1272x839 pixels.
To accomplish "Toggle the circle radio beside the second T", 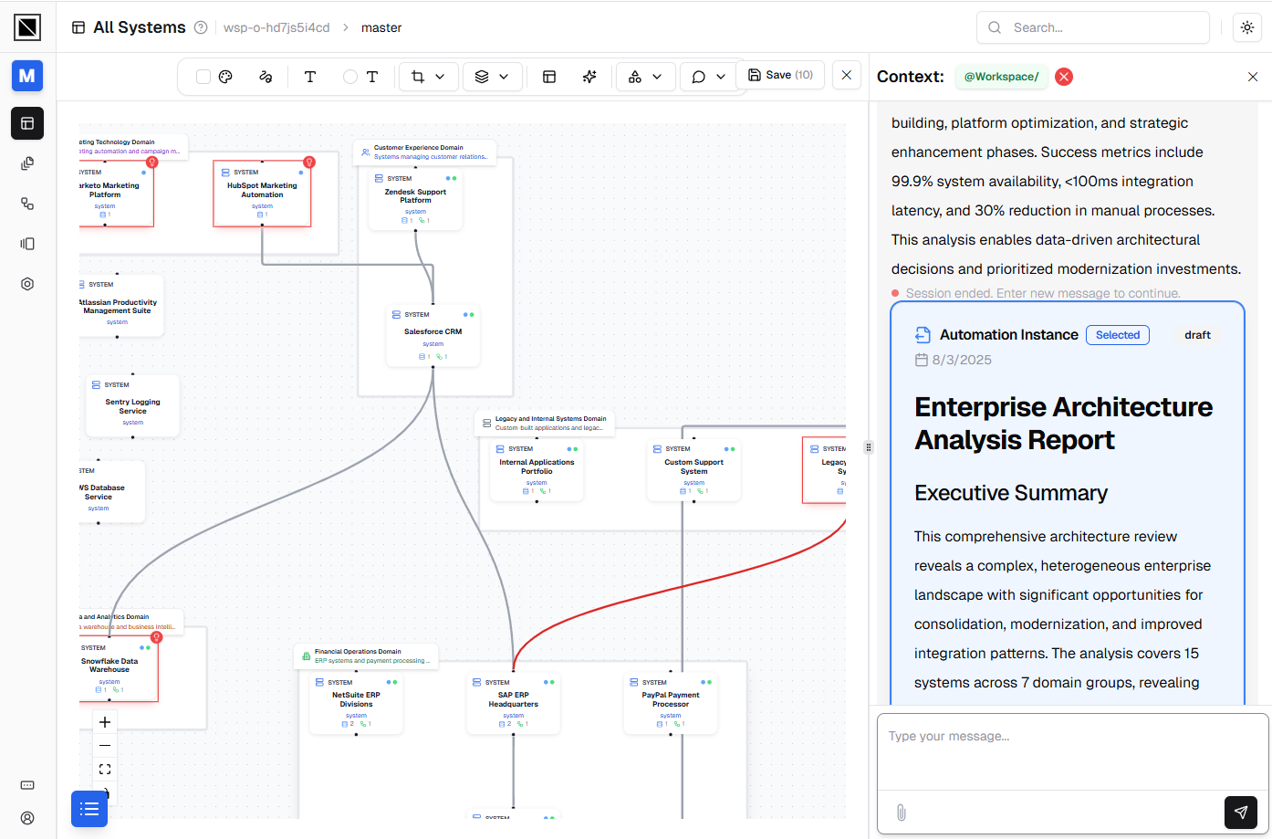I will point(350,77).
